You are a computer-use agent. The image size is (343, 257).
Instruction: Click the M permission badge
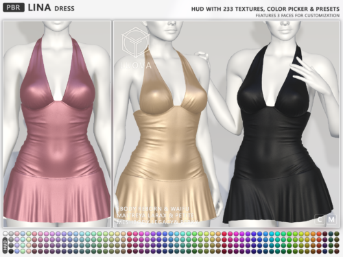coord(331,219)
